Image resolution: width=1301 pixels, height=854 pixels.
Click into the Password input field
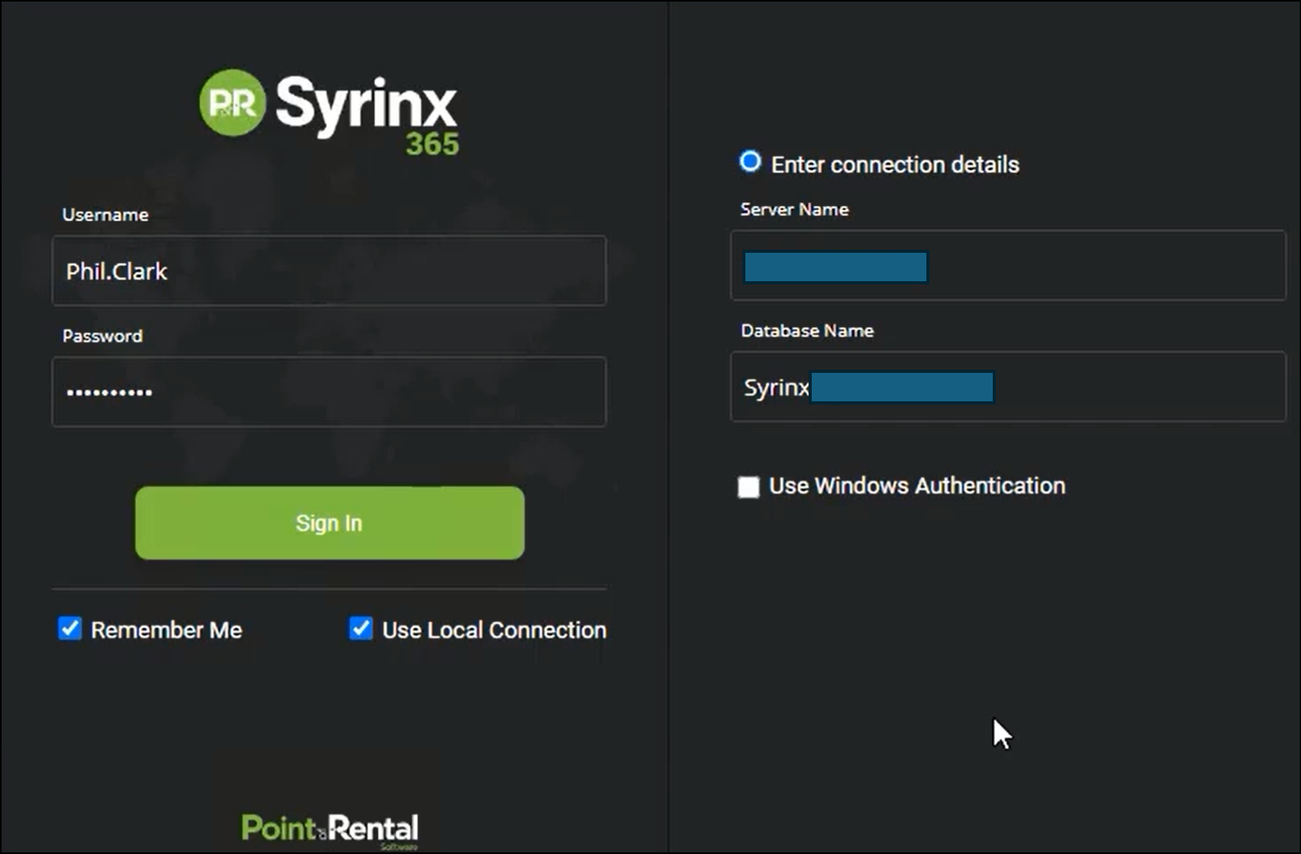(329, 392)
